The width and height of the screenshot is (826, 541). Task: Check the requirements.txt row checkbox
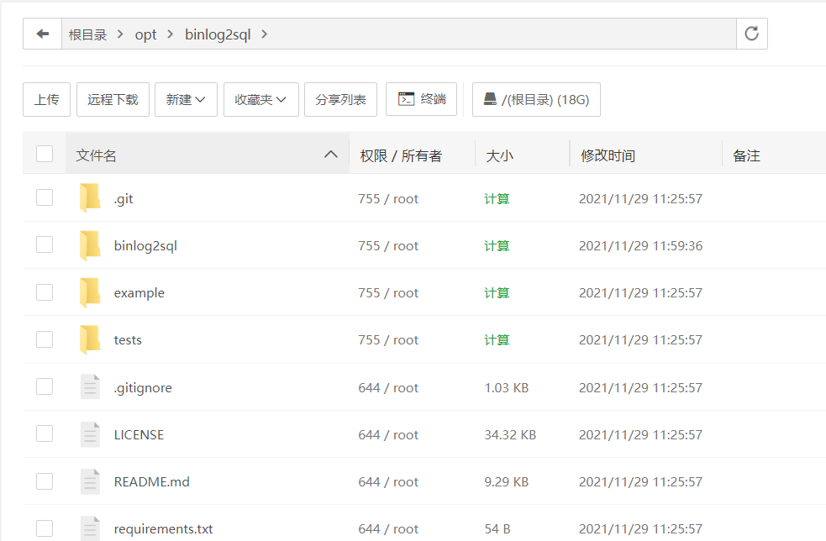tap(45, 528)
